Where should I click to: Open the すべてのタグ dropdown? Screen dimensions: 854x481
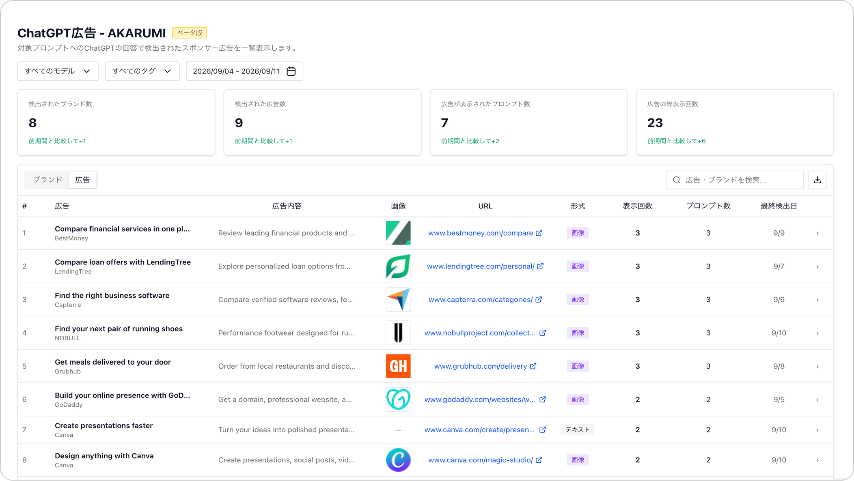click(142, 71)
